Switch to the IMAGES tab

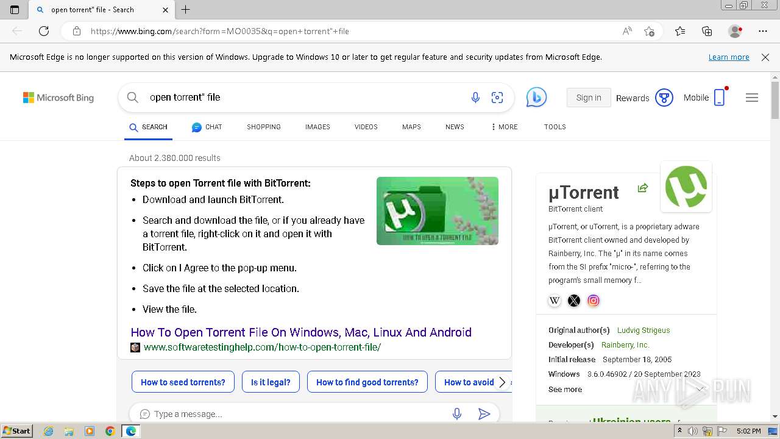(x=317, y=127)
